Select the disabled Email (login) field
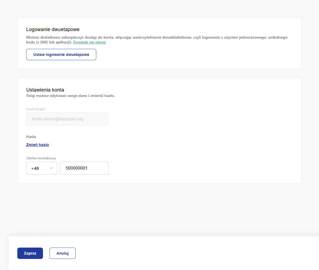319x270 pixels. [67, 119]
